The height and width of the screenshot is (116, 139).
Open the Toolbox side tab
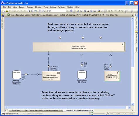(x=137, y=49)
